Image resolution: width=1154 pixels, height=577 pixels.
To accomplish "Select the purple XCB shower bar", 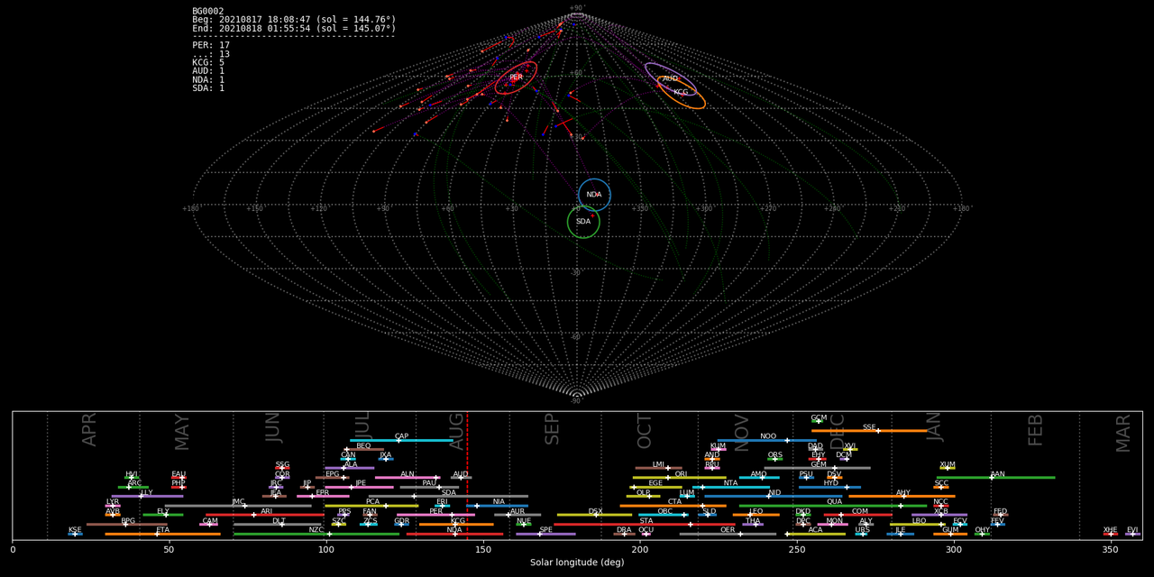I will click(939, 515).
